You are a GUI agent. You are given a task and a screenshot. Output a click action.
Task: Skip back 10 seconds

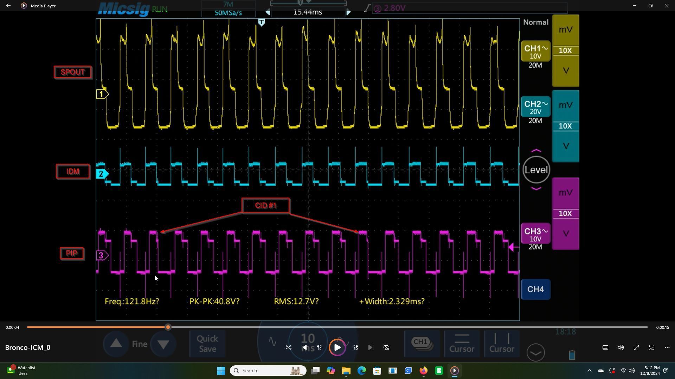coord(320,347)
